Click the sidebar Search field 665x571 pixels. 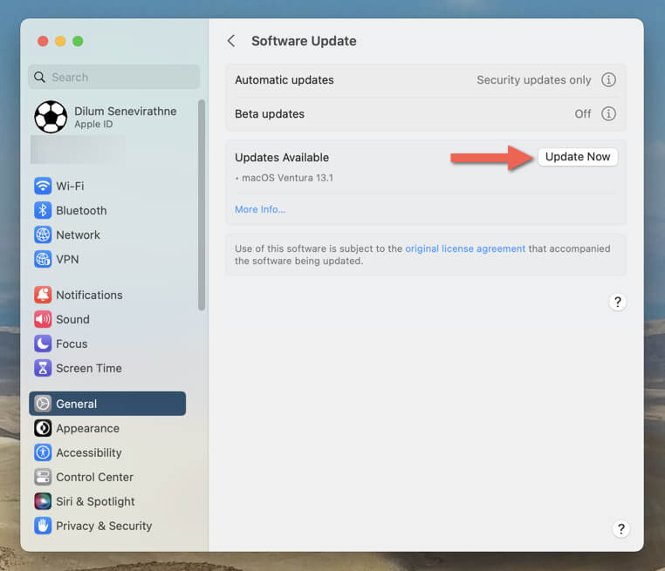pos(113,77)
